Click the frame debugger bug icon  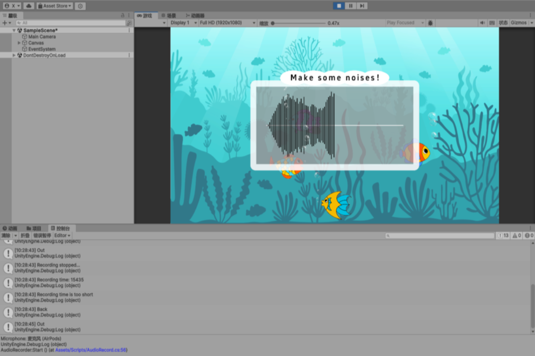[x=430, y=23]
